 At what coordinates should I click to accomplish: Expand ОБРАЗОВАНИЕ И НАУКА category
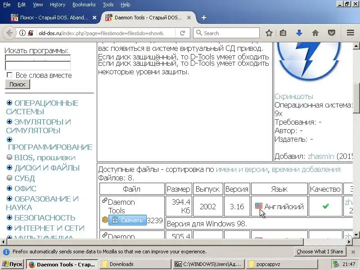[x=9, y=198]
